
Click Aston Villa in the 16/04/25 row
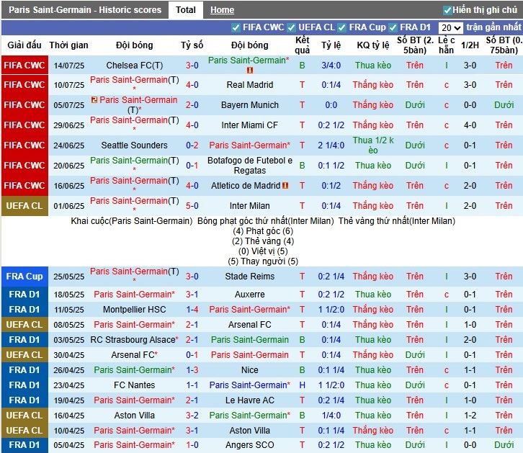click(x=135, y=416)
